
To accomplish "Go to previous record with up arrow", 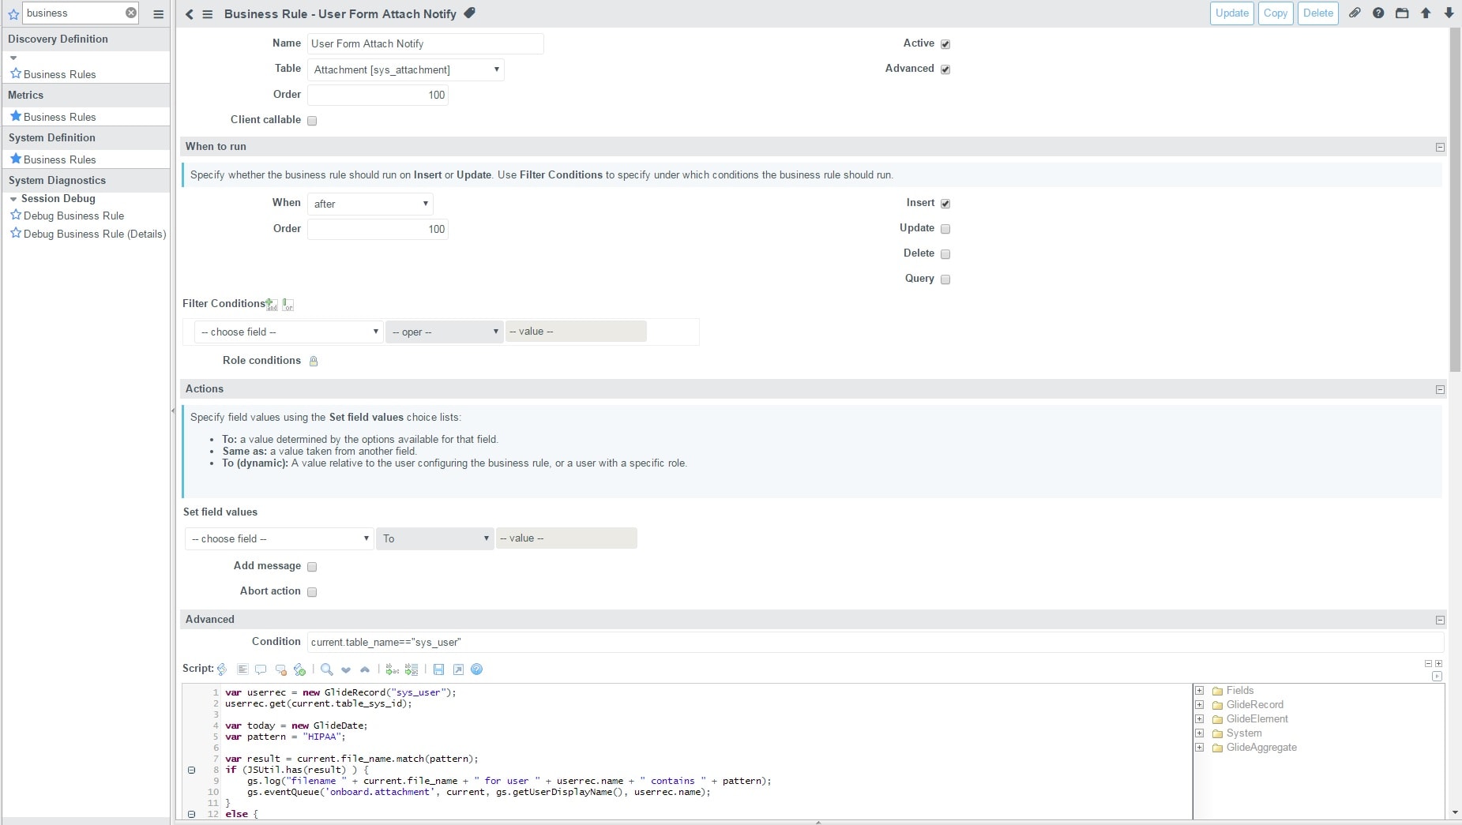I will 1426,13.
